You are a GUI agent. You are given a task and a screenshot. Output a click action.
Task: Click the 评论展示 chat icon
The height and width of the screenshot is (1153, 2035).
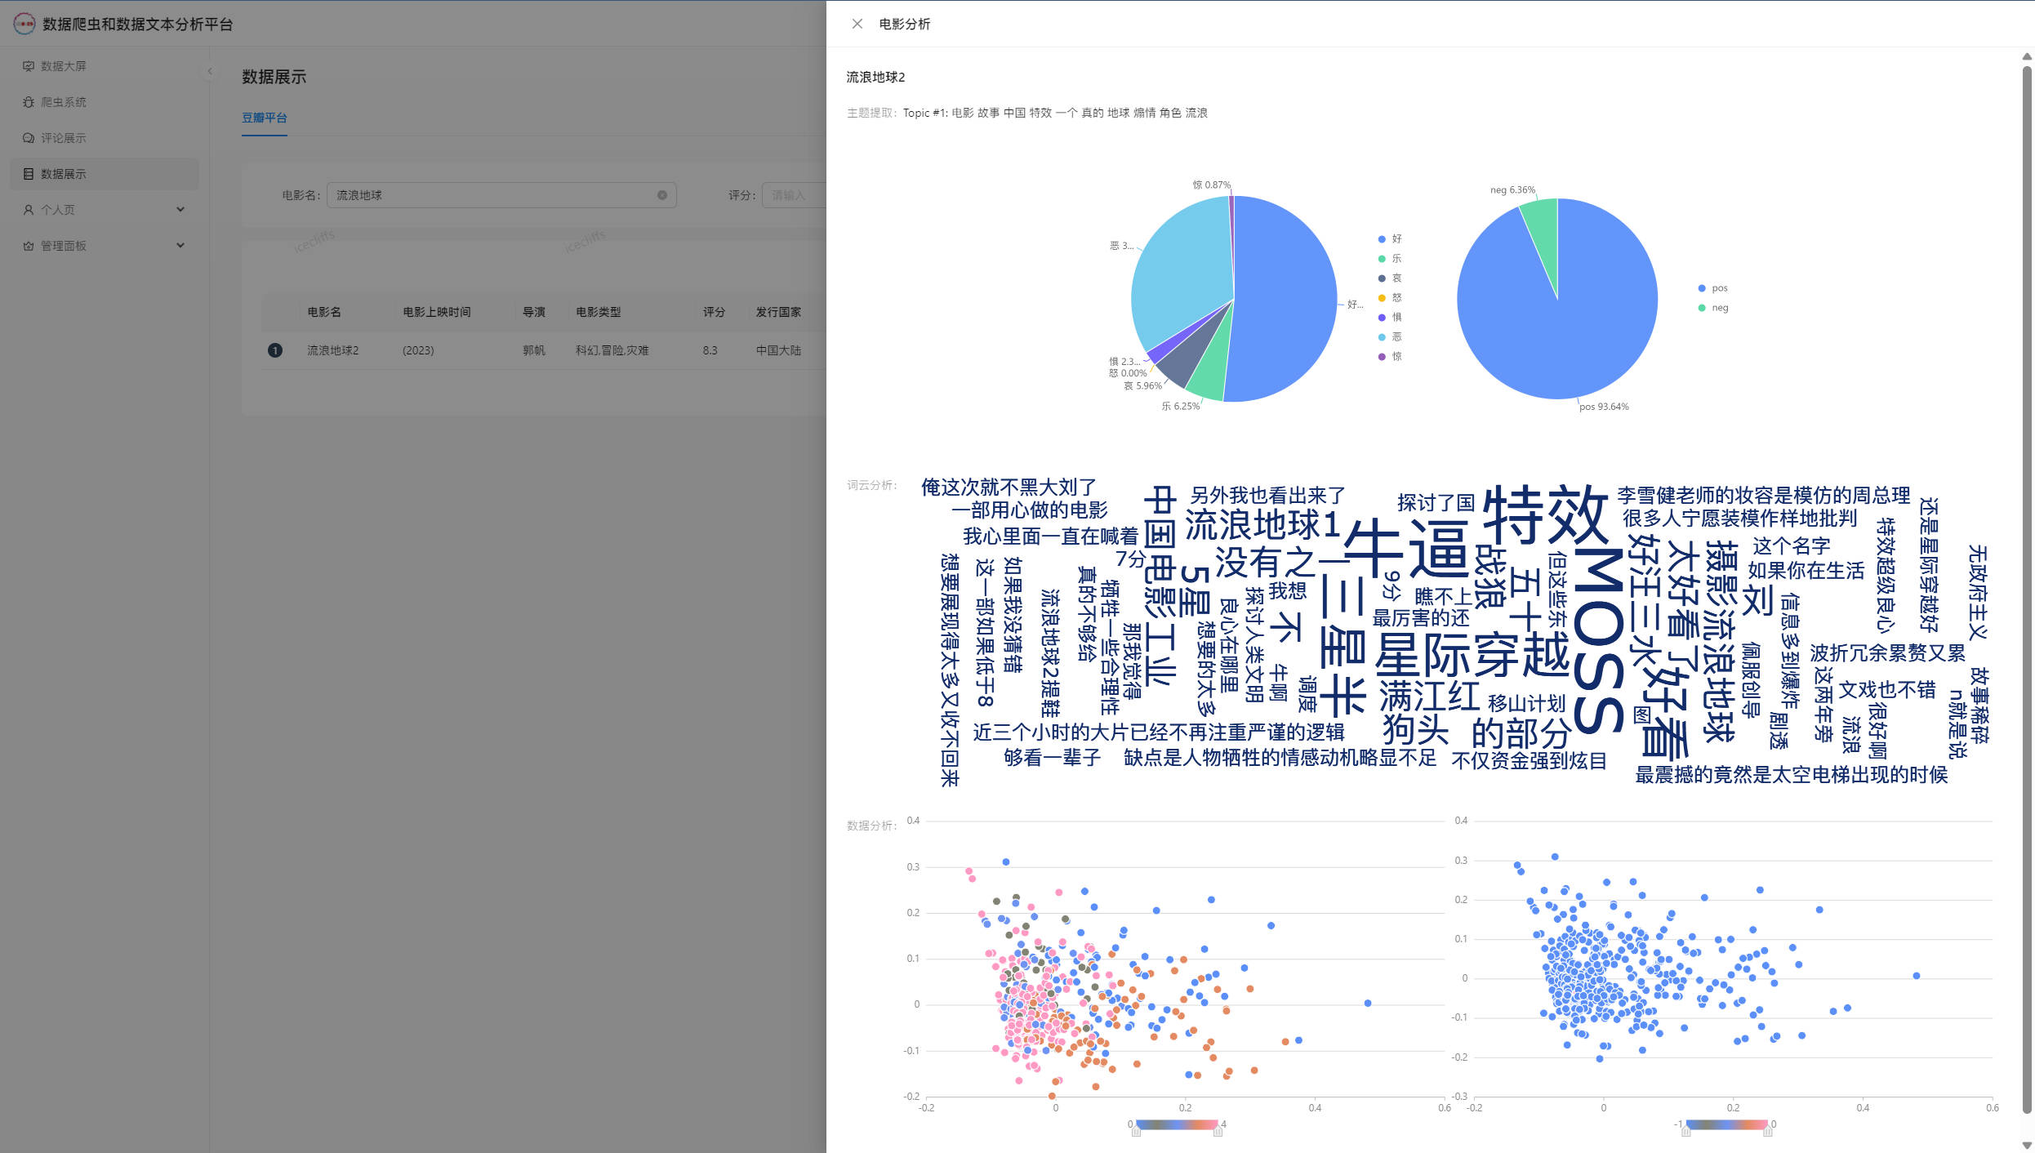29,138
